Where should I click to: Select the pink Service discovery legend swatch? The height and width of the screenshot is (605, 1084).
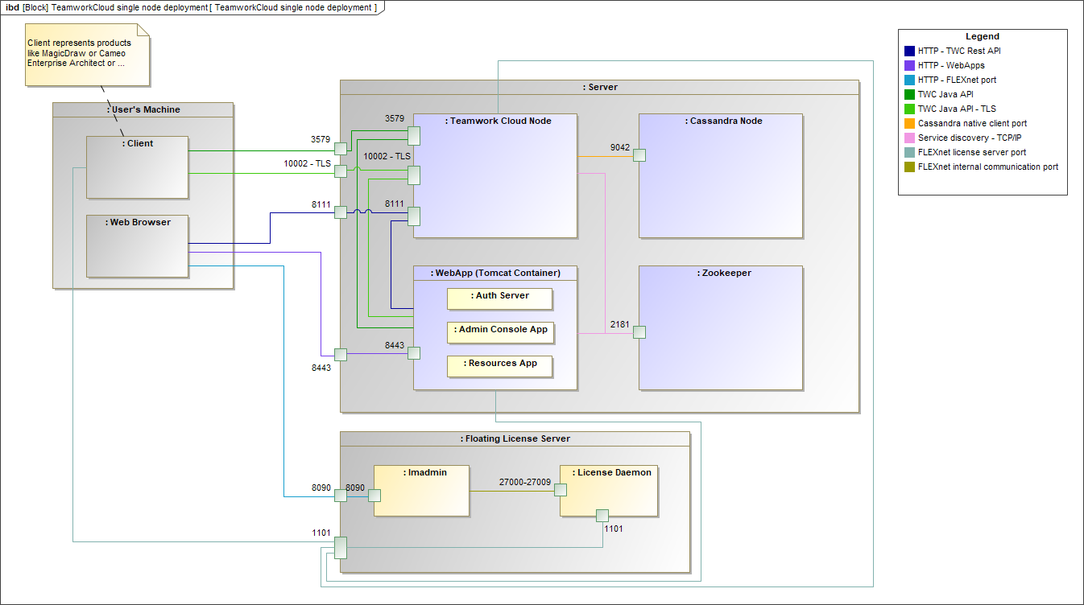(x=909, y=138)
